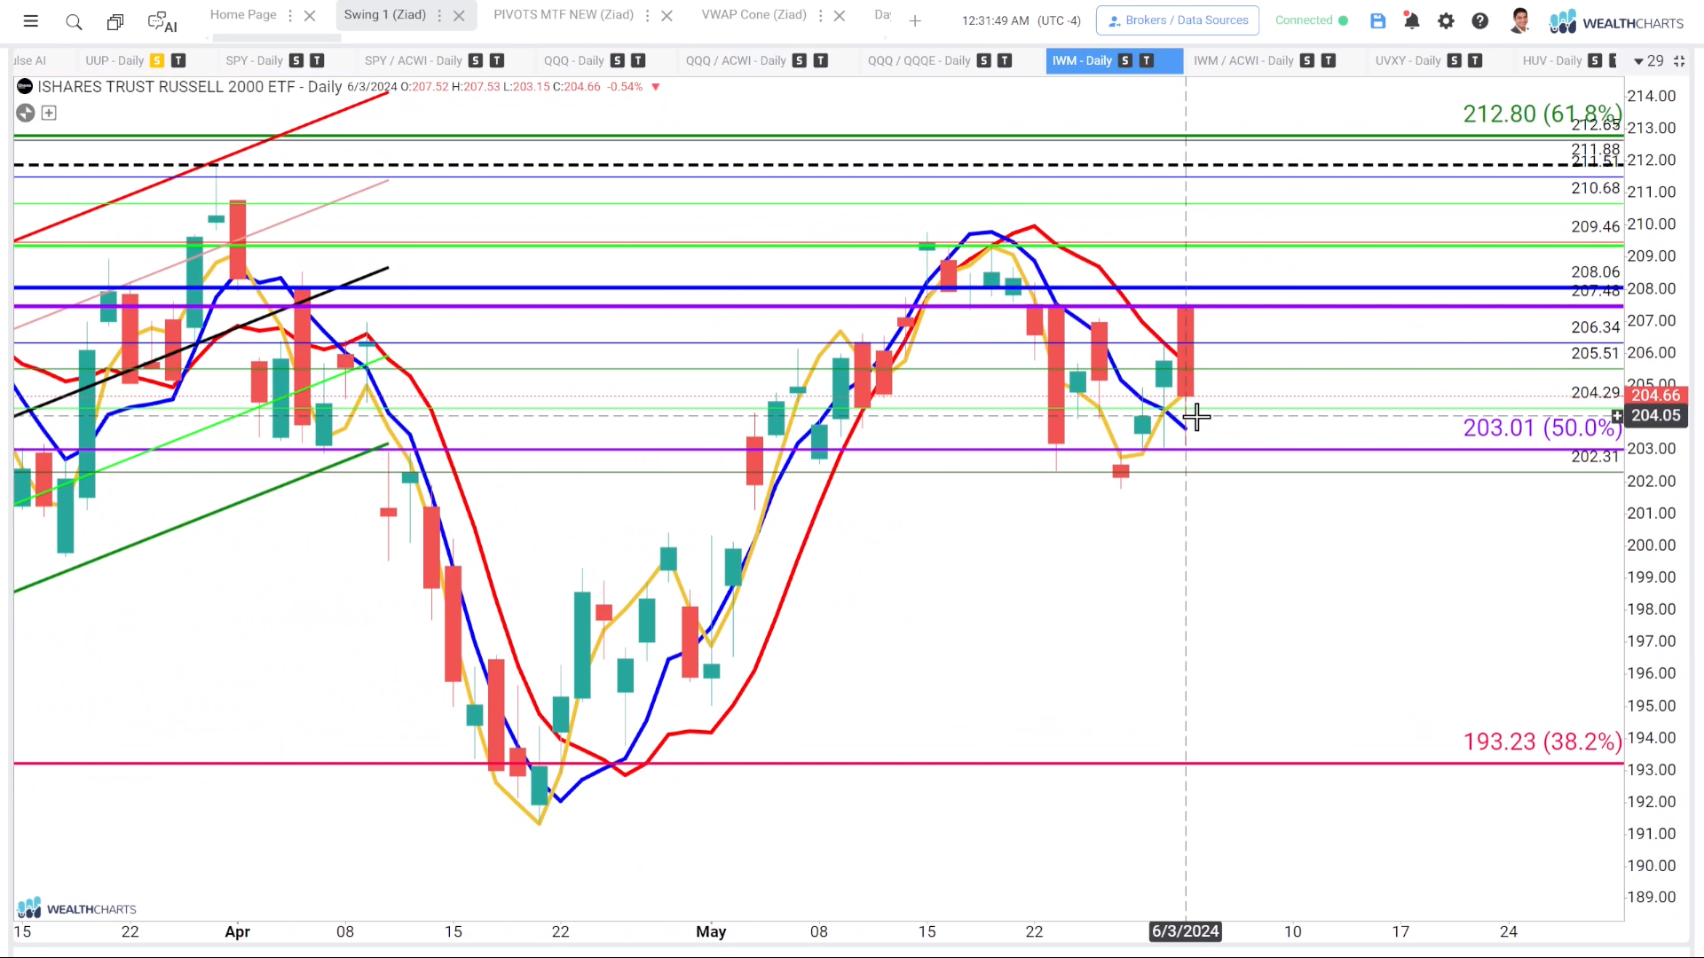Toggle the S badge on UVXY - Daily
Image resolution: width=1704 pixels, height=958 pixels.
1454,60
